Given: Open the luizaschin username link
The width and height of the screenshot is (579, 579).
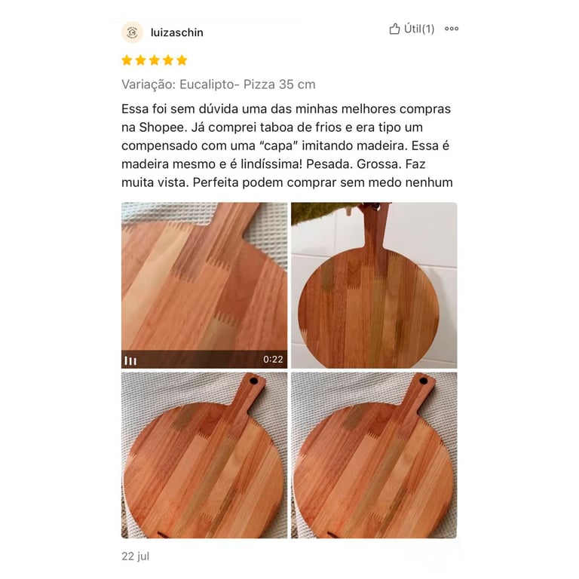Looking at the screenshot, I should click(177, 32).
